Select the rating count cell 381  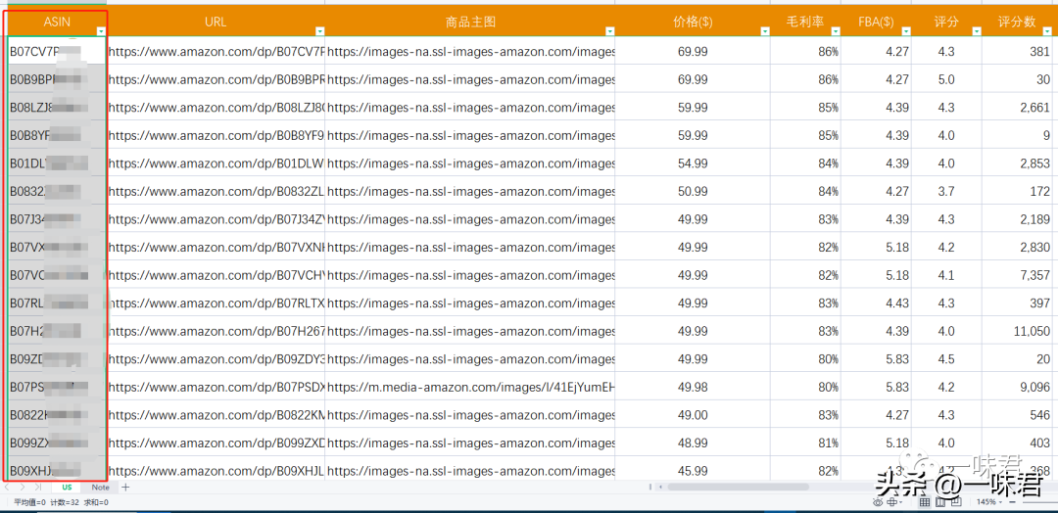click(x=1017, y=51)
